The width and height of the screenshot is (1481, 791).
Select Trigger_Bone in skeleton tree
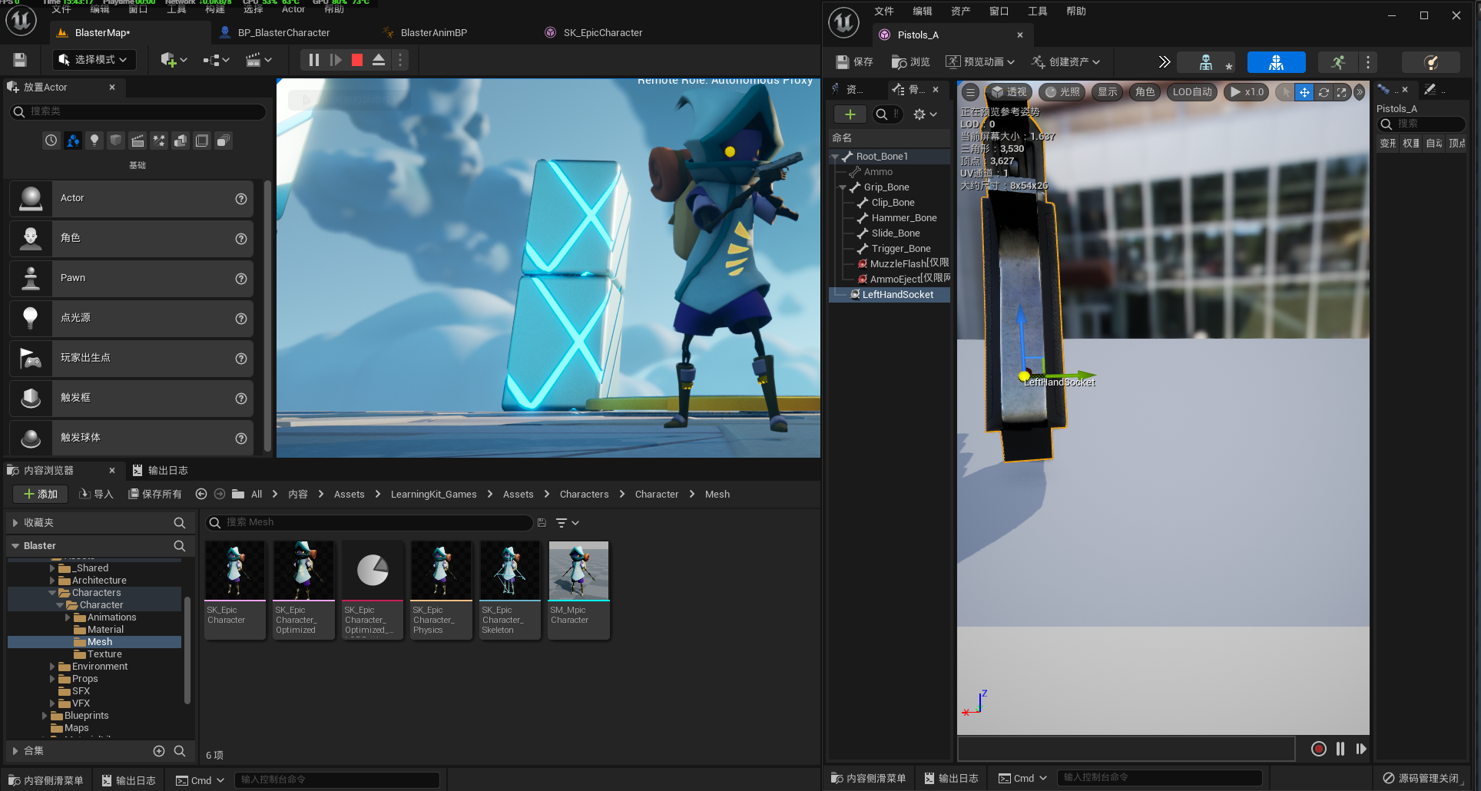[900, 249]
